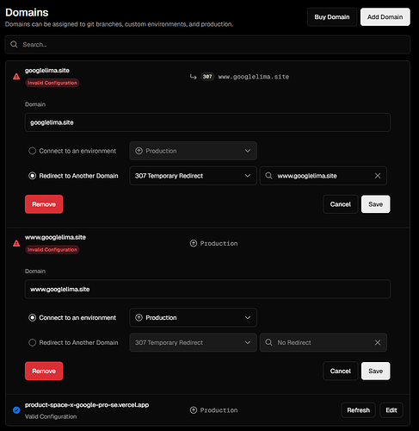The width and height of the screenshot is (419, 431).
Task: Click the search magnifier icon in Domains search
Action: (x=14, y=44)
